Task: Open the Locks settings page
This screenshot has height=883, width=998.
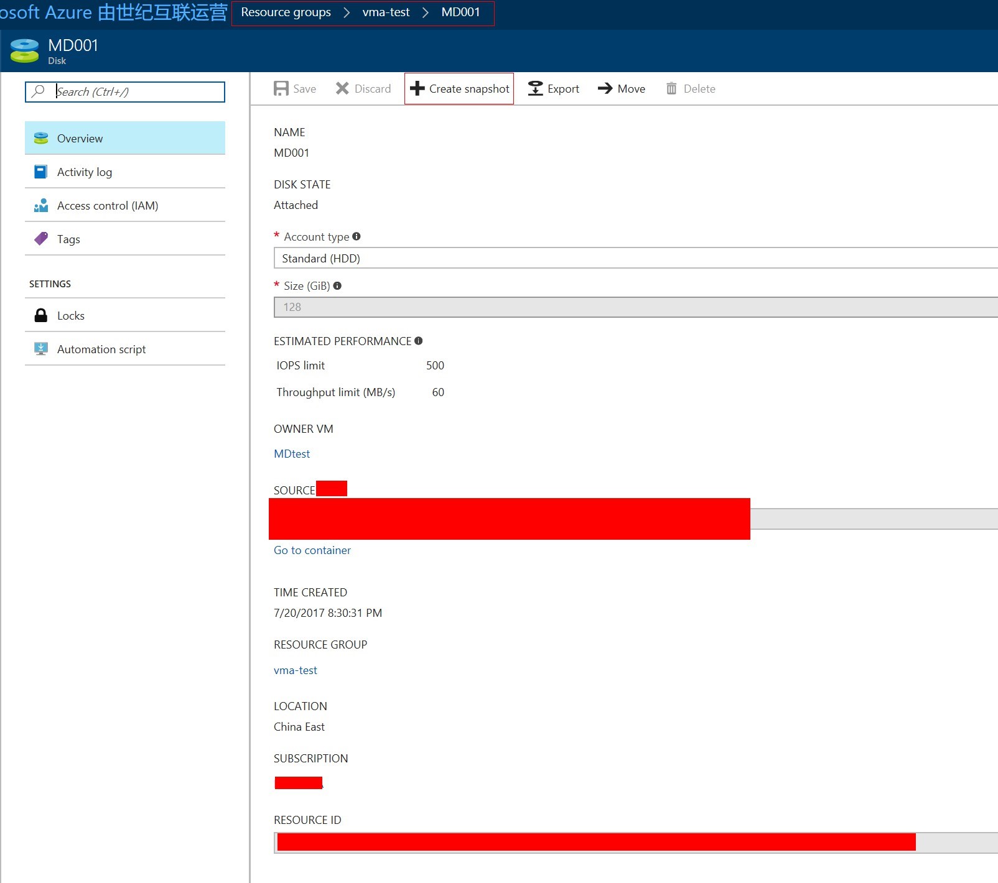Action: [x=70, y=316]
